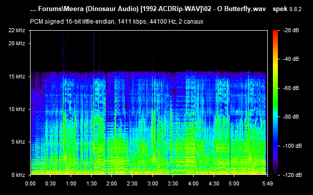Click the 5 kHz frequency label
This screenshot has height=195, width=313.
click(18, 142)
